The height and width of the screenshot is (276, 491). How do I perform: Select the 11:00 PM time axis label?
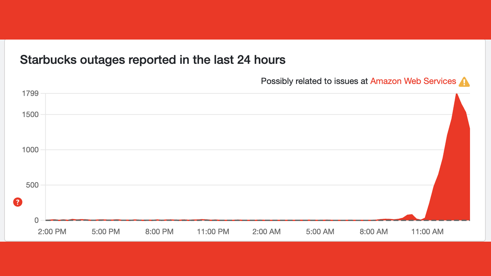[213, 232]
